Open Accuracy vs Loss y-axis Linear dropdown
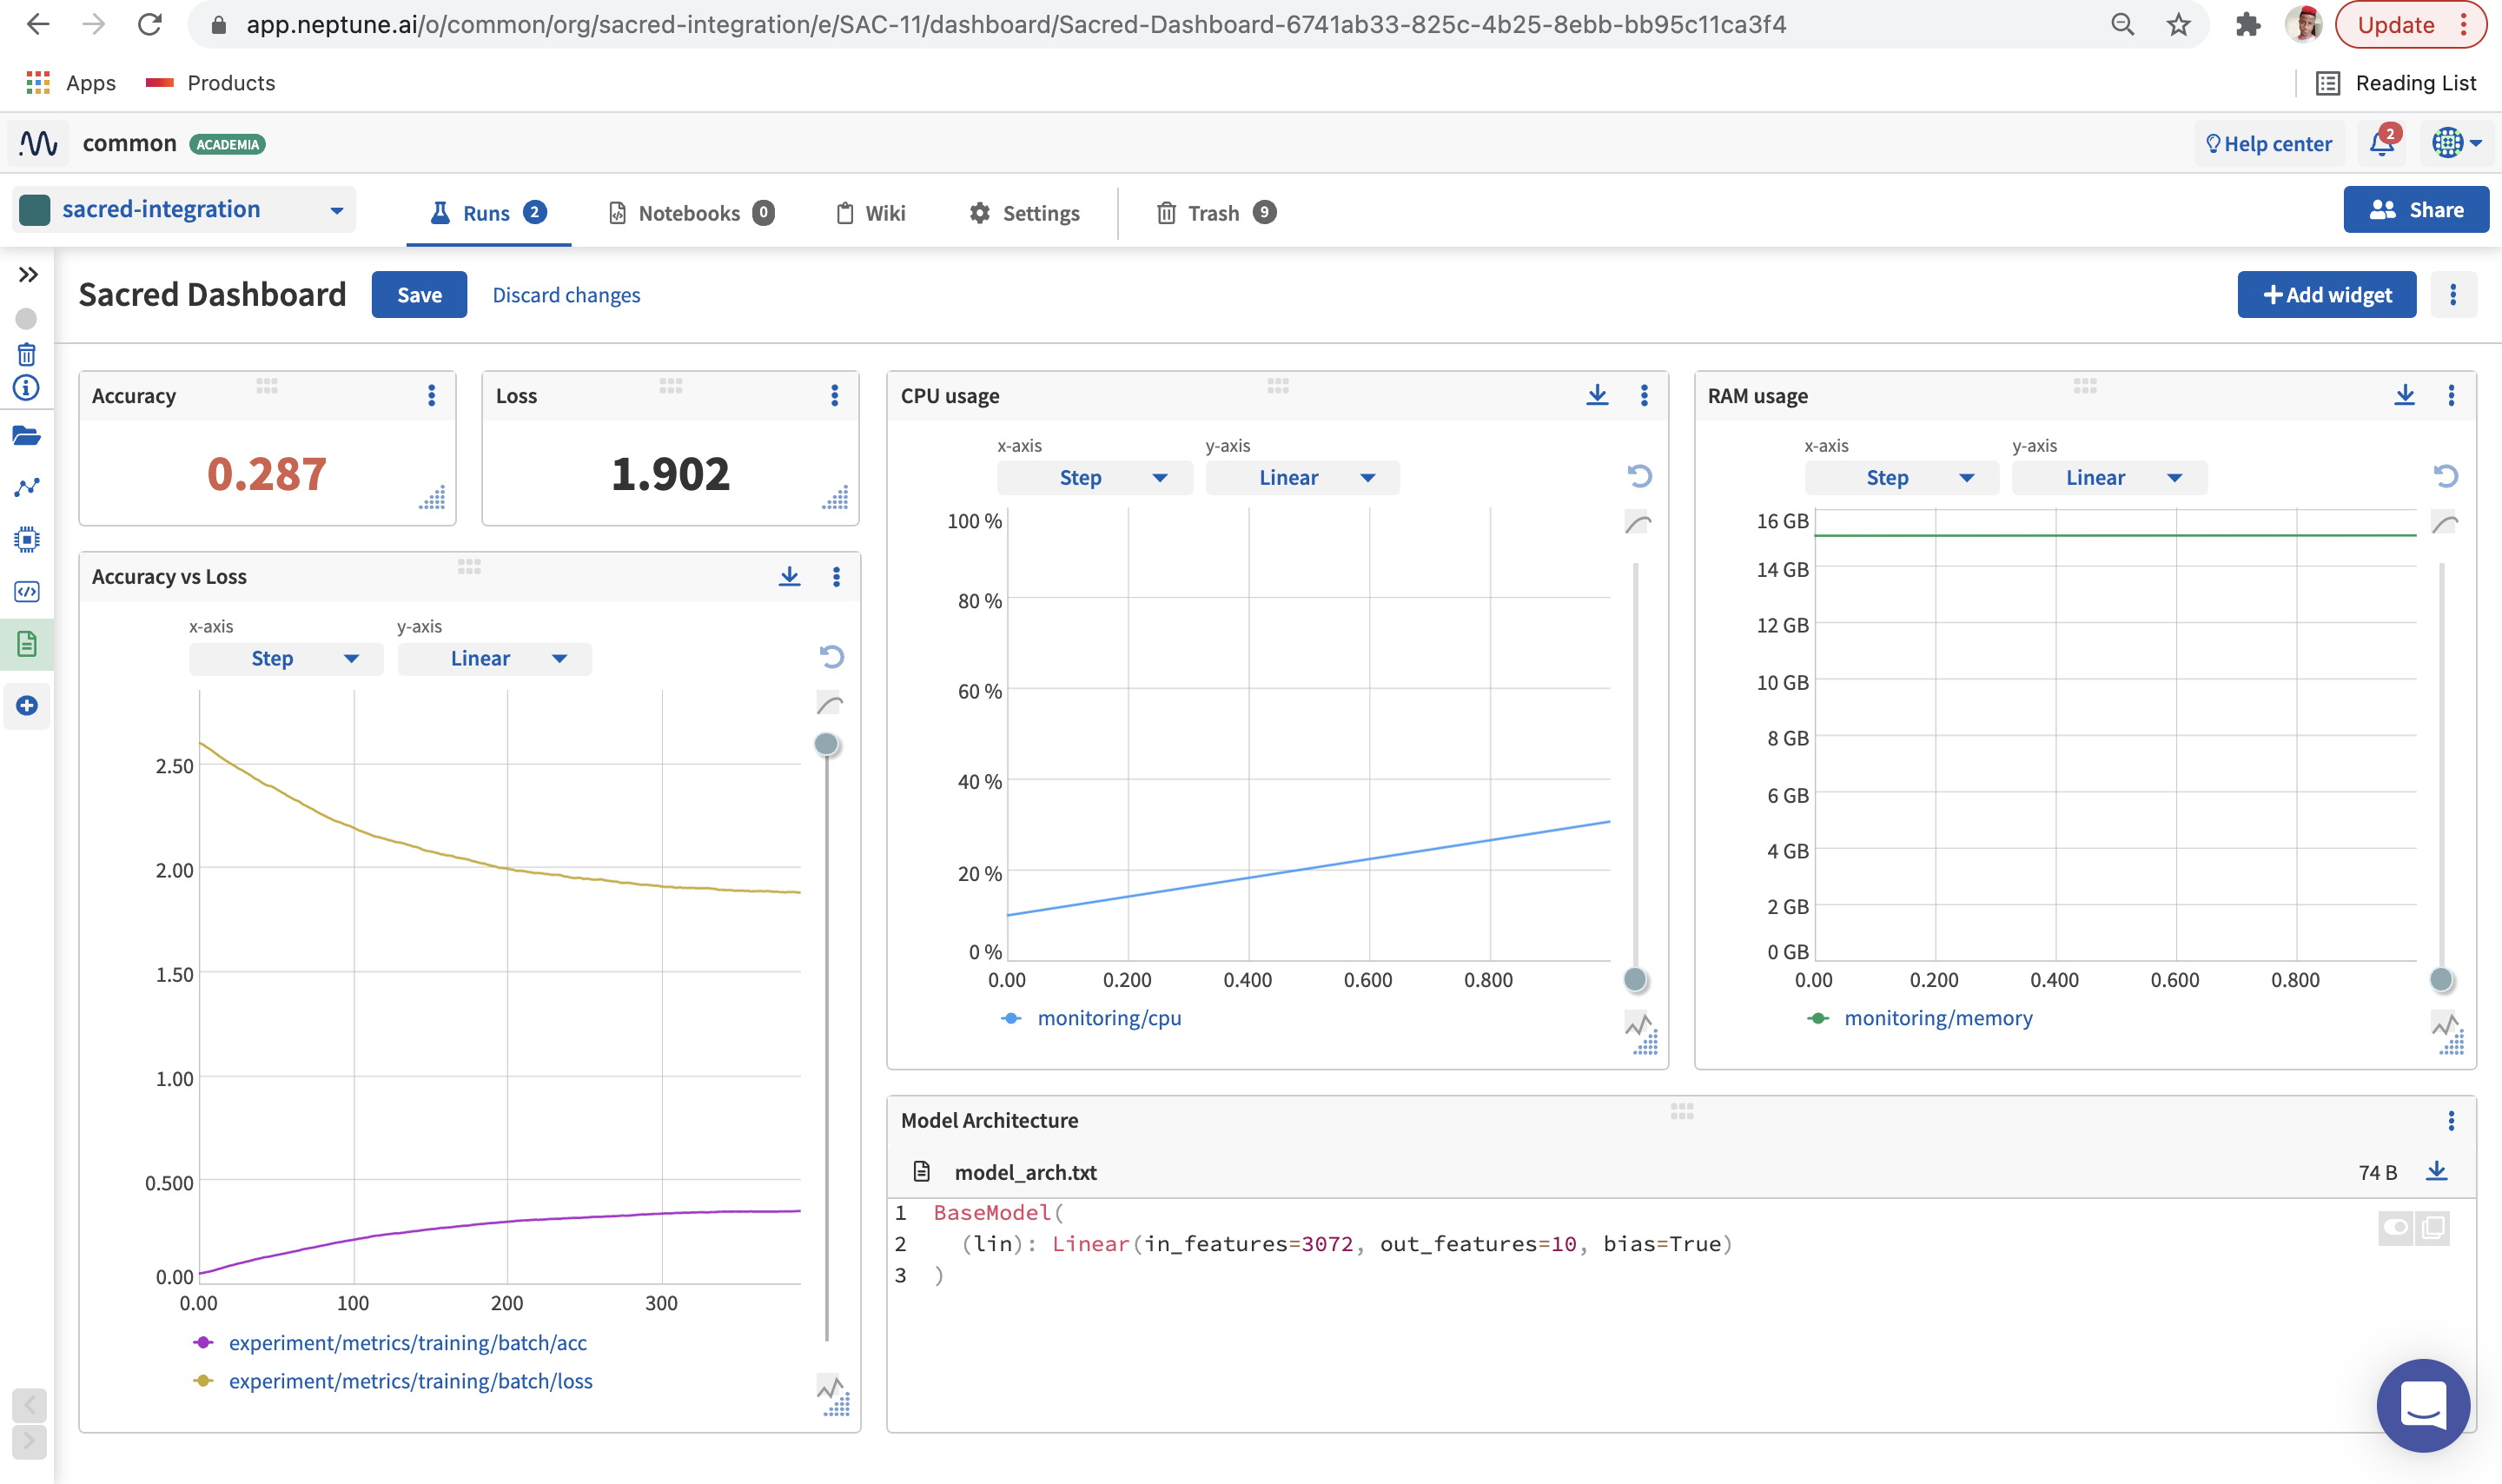This screenshot has width=2502, height=1484. point(493,659)
